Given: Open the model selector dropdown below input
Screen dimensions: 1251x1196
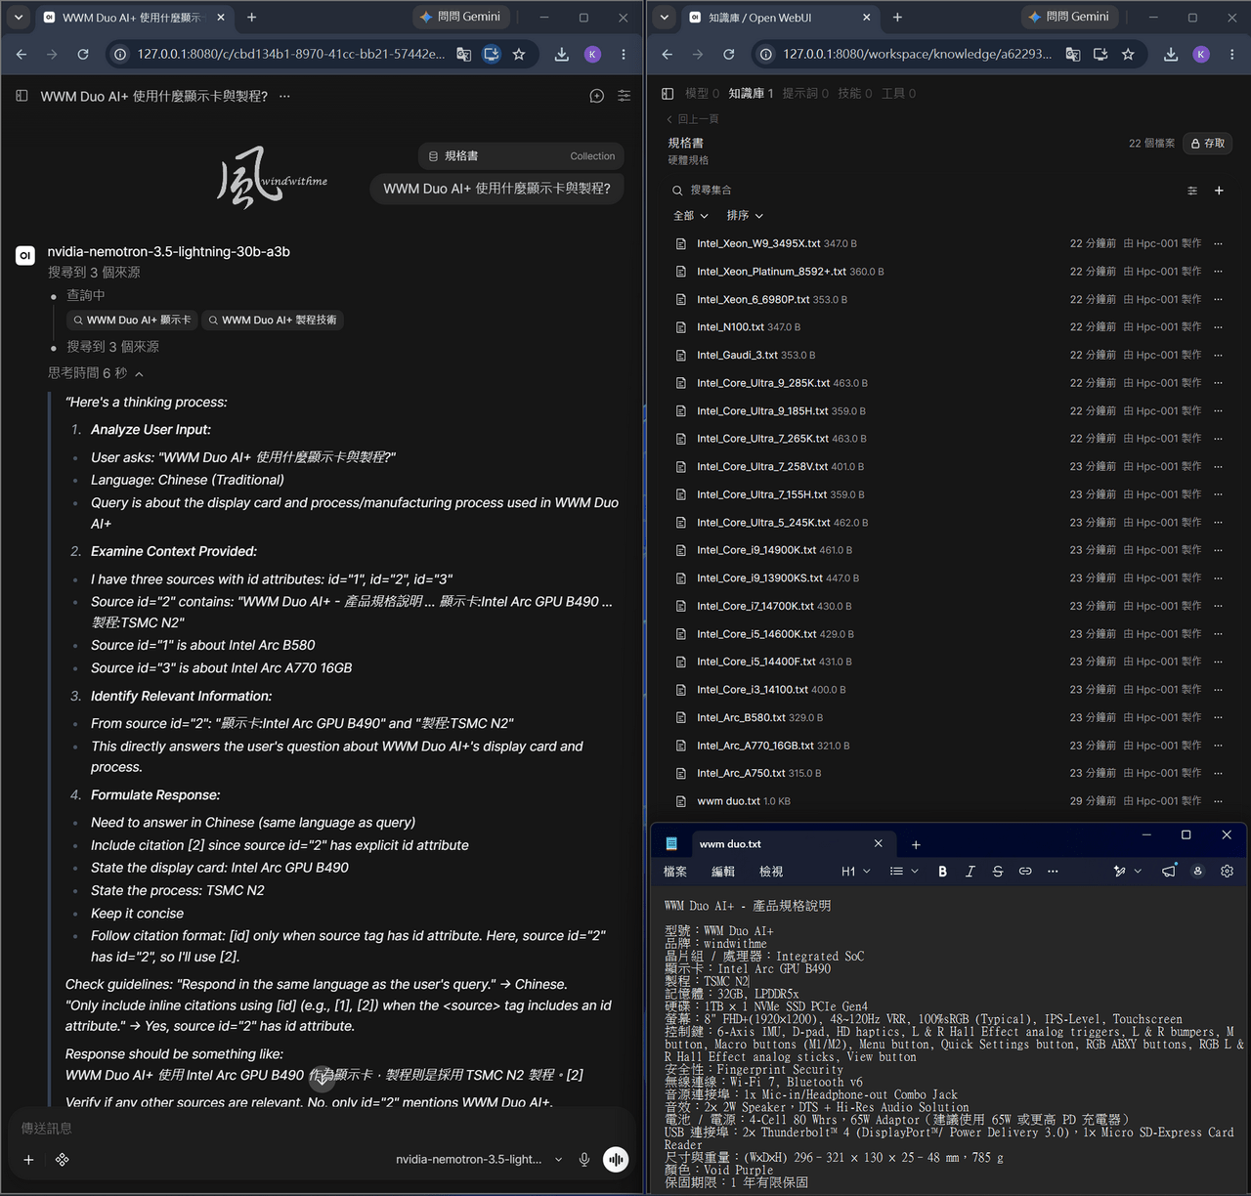Looking at the screenshot, I should (x=479, y=1159).
